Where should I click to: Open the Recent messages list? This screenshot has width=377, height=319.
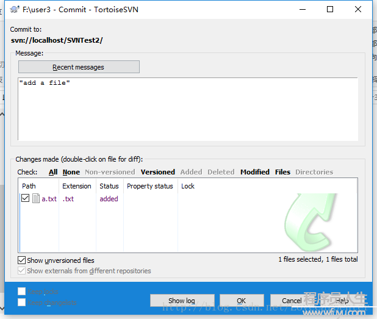coord(79,67)
